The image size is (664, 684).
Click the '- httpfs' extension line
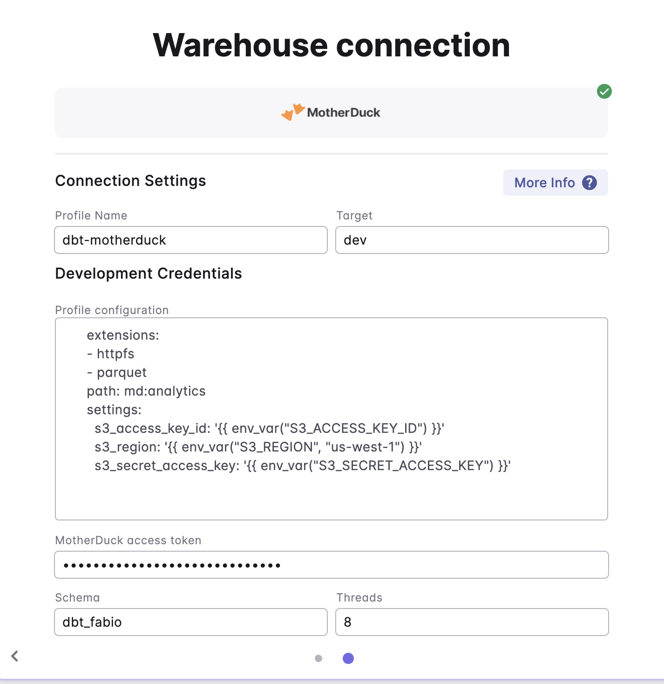(x=110, y=354)
